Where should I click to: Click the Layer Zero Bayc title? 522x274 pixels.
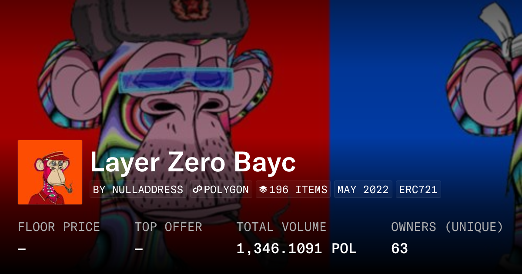click(x=193, y=162)
